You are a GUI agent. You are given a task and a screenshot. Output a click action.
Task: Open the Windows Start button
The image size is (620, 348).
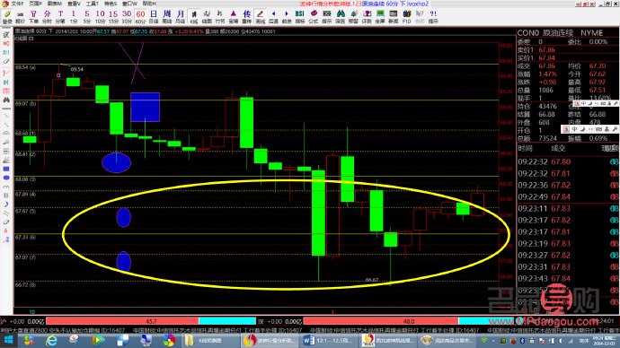tap(8, 340)
